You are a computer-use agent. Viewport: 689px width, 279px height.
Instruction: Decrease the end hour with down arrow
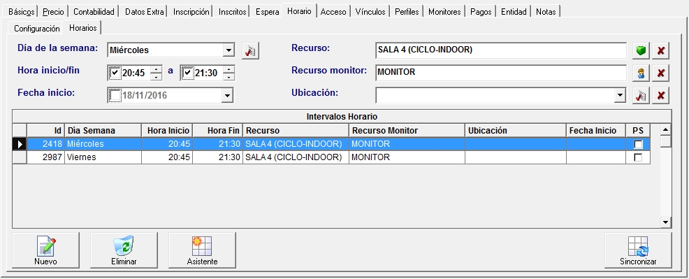229,77
